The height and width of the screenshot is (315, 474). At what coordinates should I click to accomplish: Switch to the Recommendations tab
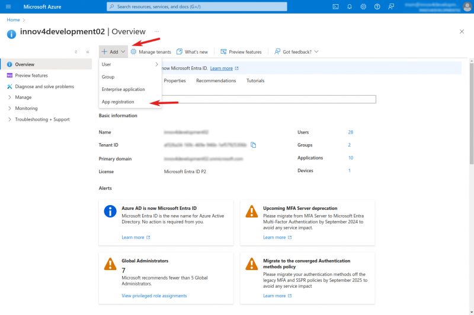tap(216, 80)
